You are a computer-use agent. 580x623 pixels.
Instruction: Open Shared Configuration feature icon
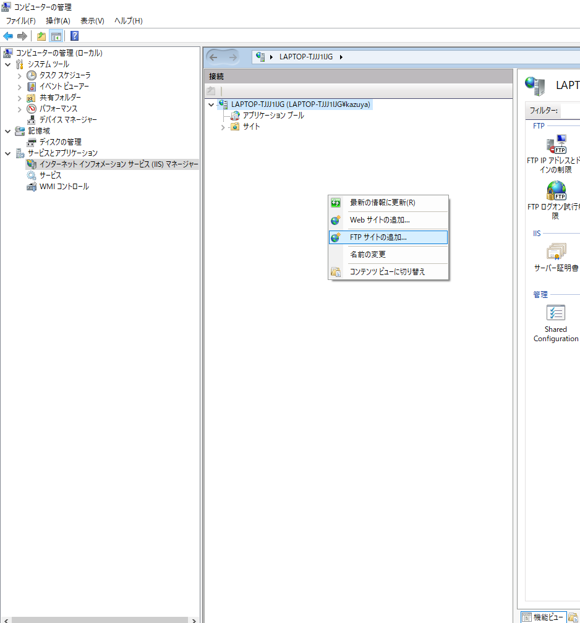pyautogui.click(x=556, y=313)
